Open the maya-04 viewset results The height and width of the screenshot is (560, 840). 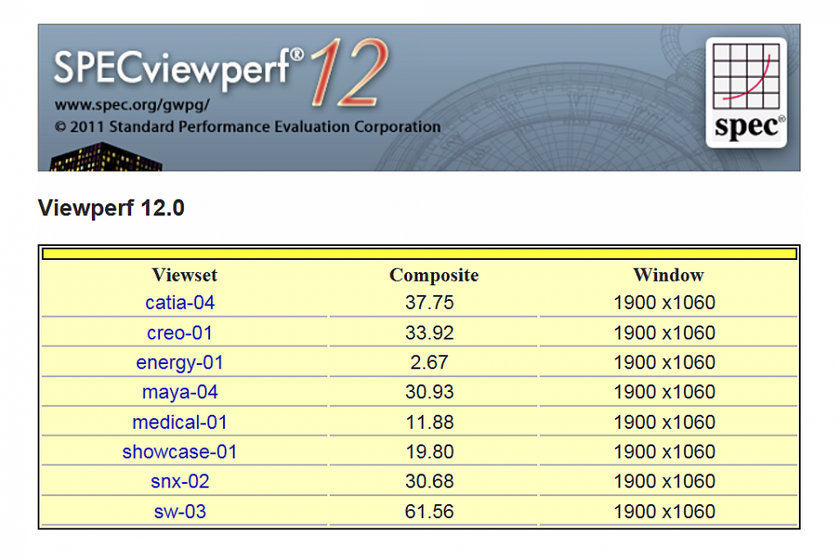179,392
